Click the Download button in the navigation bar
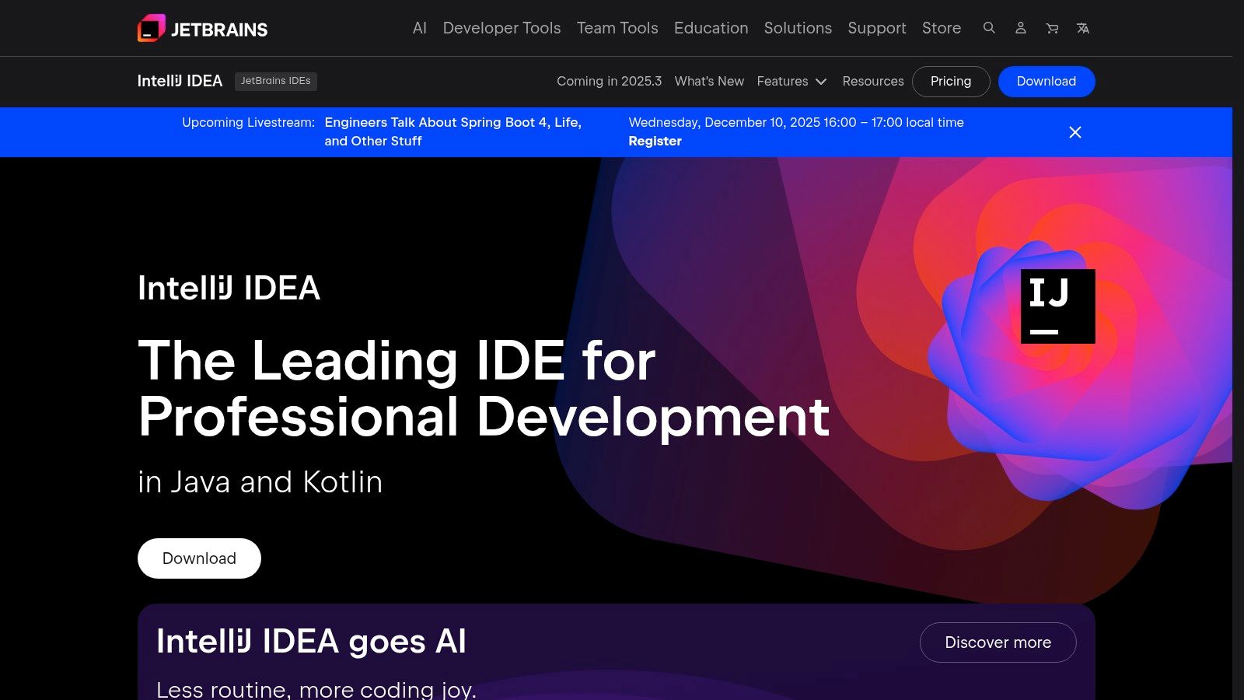The image size is (1244, 700). pyautogui.click(x=1047, y=81)
